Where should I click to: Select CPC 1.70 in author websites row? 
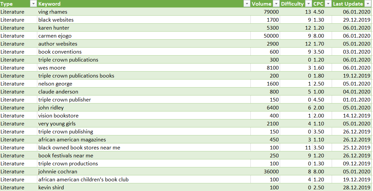(319, 44)
